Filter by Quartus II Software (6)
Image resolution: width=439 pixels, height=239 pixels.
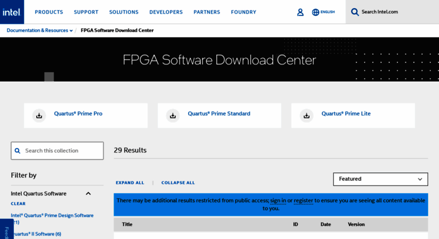coord(36,234)
